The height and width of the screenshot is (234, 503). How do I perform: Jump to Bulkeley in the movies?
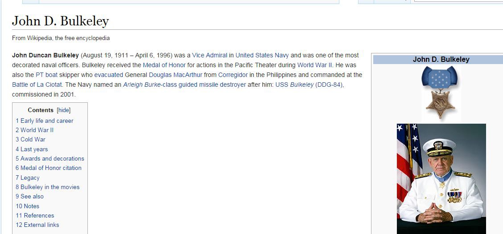coord(47,187)
